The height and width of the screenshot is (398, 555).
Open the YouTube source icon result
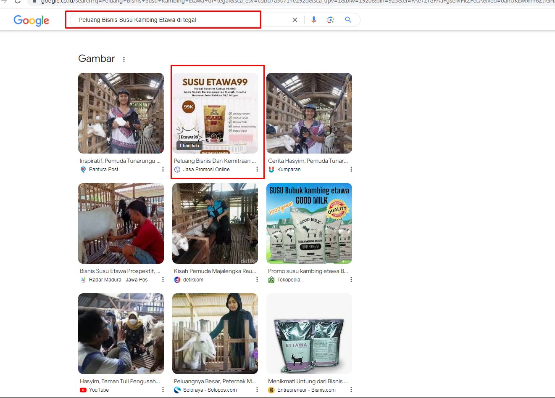pos(83,390)
